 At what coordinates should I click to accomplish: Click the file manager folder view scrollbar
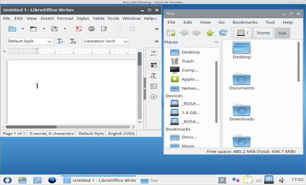point(299,62)
